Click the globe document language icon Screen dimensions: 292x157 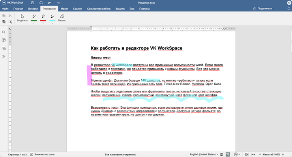[x=221, y=154]
